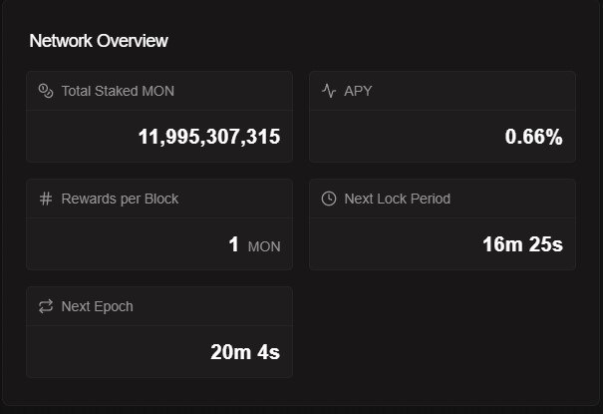Click the Next Epoch label
Screen dimensions: 603x414
[98, 306]
